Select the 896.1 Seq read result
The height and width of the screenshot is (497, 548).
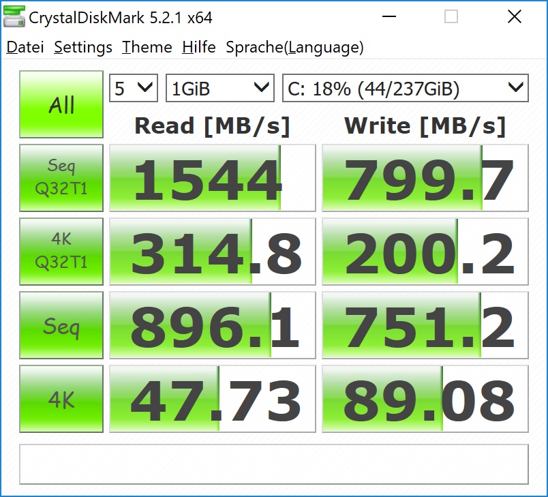pyautogui.click(x=213, y=325)
